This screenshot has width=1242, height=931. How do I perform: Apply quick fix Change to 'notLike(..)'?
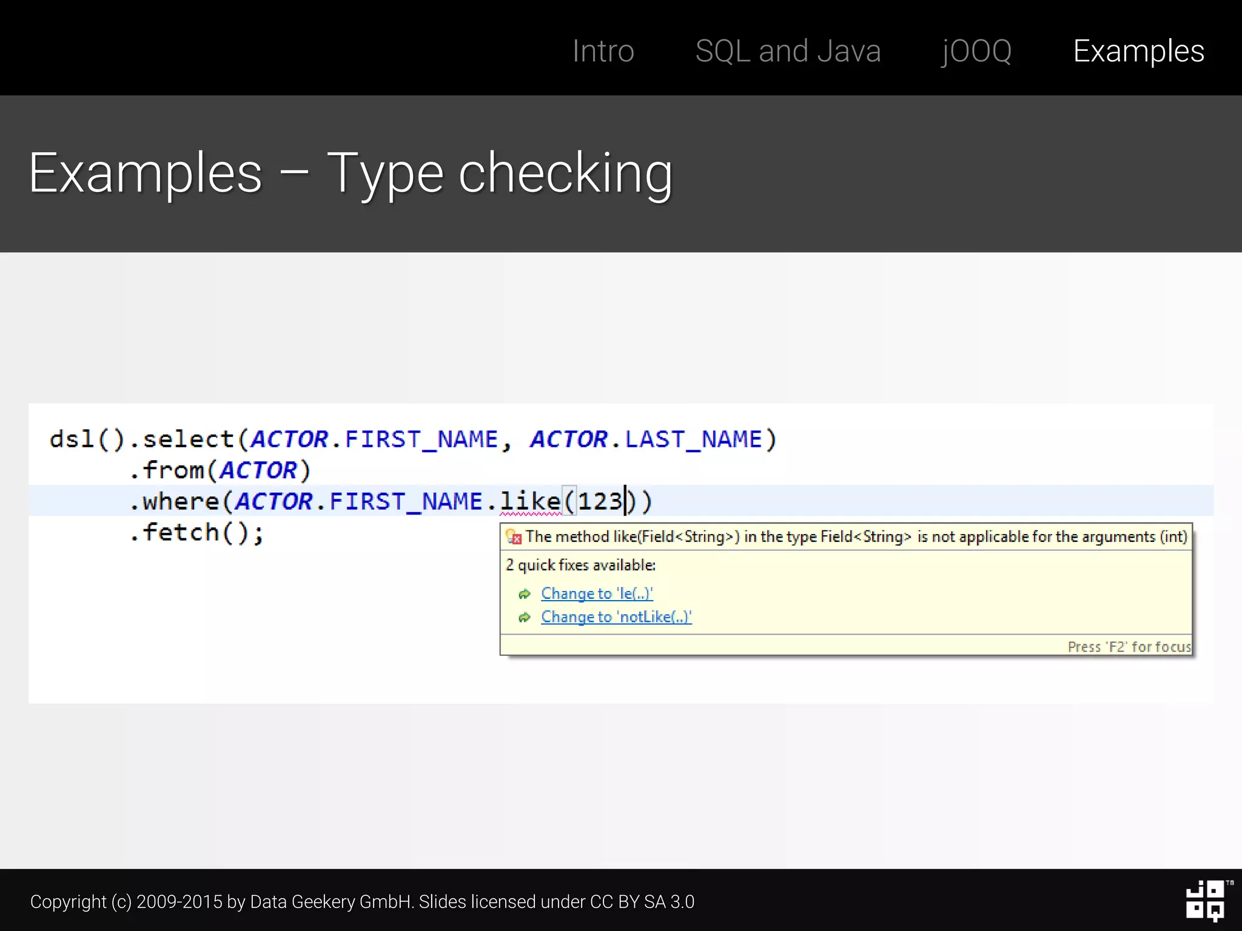(616, 617)
